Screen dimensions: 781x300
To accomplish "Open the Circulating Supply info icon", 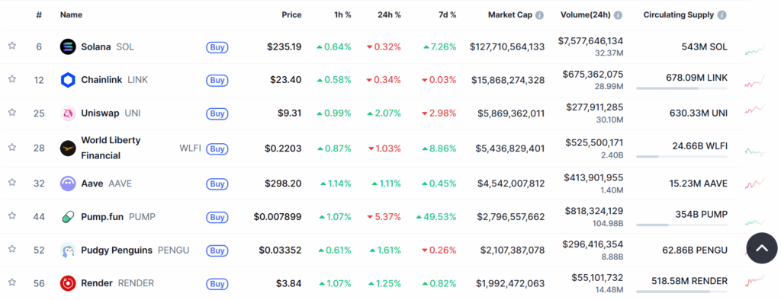I will pyautogui.click(x=722, y=15).
